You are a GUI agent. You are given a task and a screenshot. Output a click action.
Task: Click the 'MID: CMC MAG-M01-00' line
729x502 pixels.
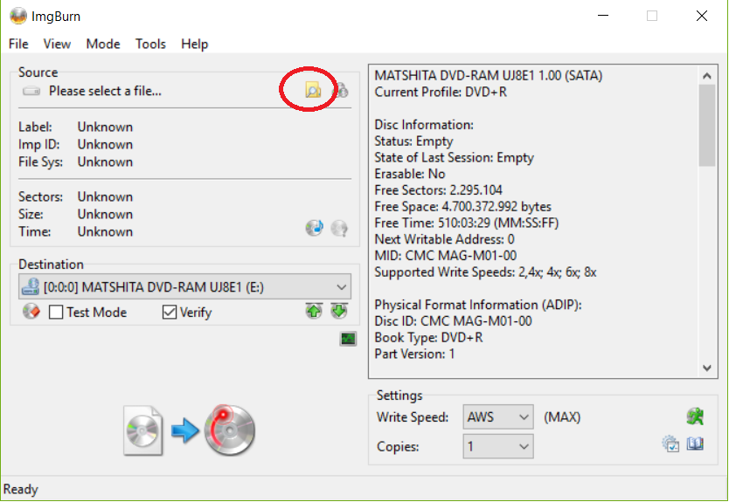(x=446, y=256)
